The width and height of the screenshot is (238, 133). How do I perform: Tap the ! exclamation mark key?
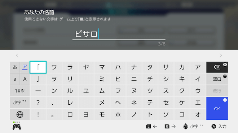pos(38,115)
